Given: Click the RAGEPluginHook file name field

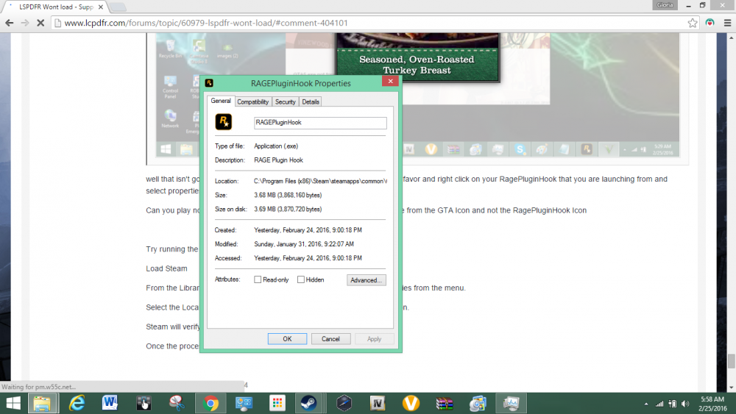Looking at the screenshot, I should point(320,123).
